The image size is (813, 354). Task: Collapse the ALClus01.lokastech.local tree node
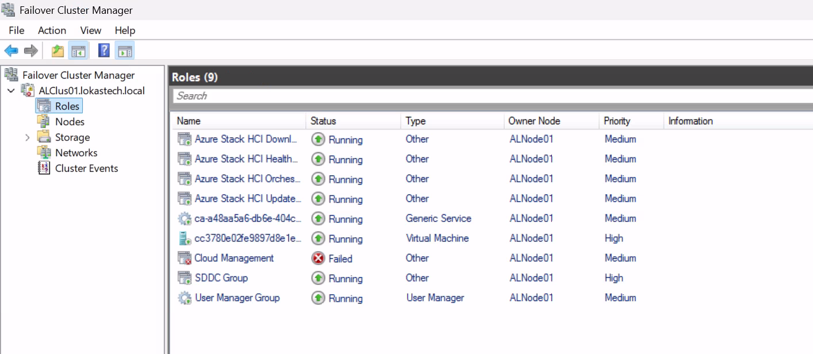(x=11, y=91)
